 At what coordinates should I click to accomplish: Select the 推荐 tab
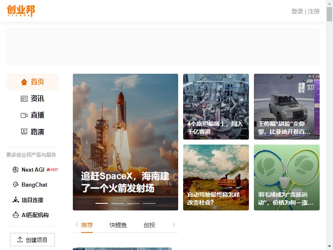pos(87,225)
